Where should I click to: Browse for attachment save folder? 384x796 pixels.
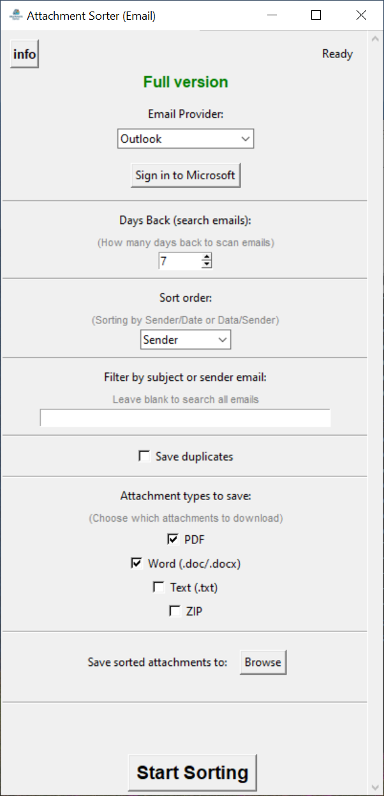[x=263, y=662]
